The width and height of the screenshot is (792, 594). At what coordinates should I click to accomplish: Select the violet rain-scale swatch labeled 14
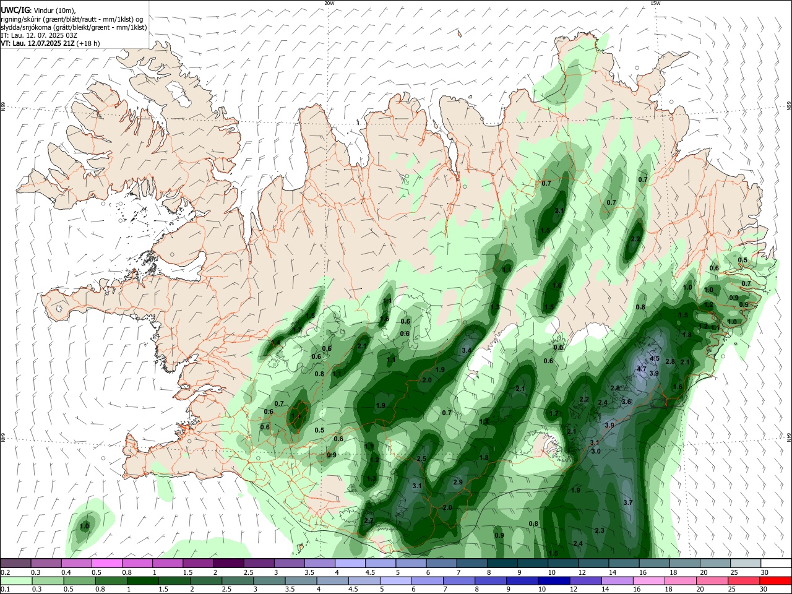click(618, 580)
